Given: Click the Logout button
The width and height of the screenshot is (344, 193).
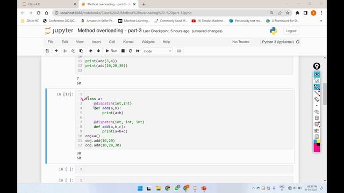Looking at the screenshot, I should coord(291,31).
